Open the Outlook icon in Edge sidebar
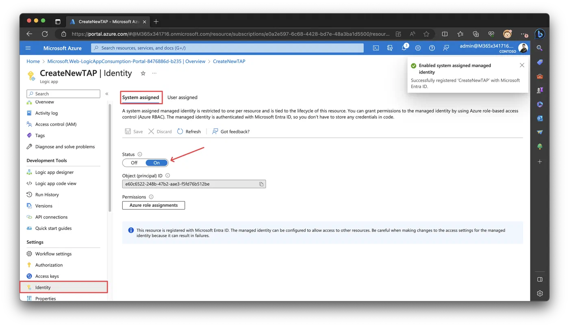This screenshot has height=327, width=569. tap(540, 118)
